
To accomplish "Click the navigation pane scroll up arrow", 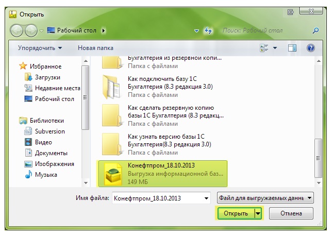I will [x=86, y=61].
